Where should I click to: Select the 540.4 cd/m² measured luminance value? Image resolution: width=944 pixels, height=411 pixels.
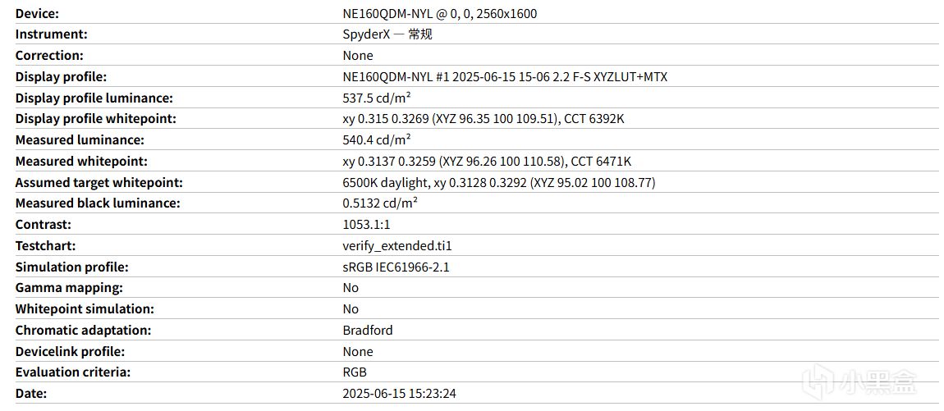point(377,140)
